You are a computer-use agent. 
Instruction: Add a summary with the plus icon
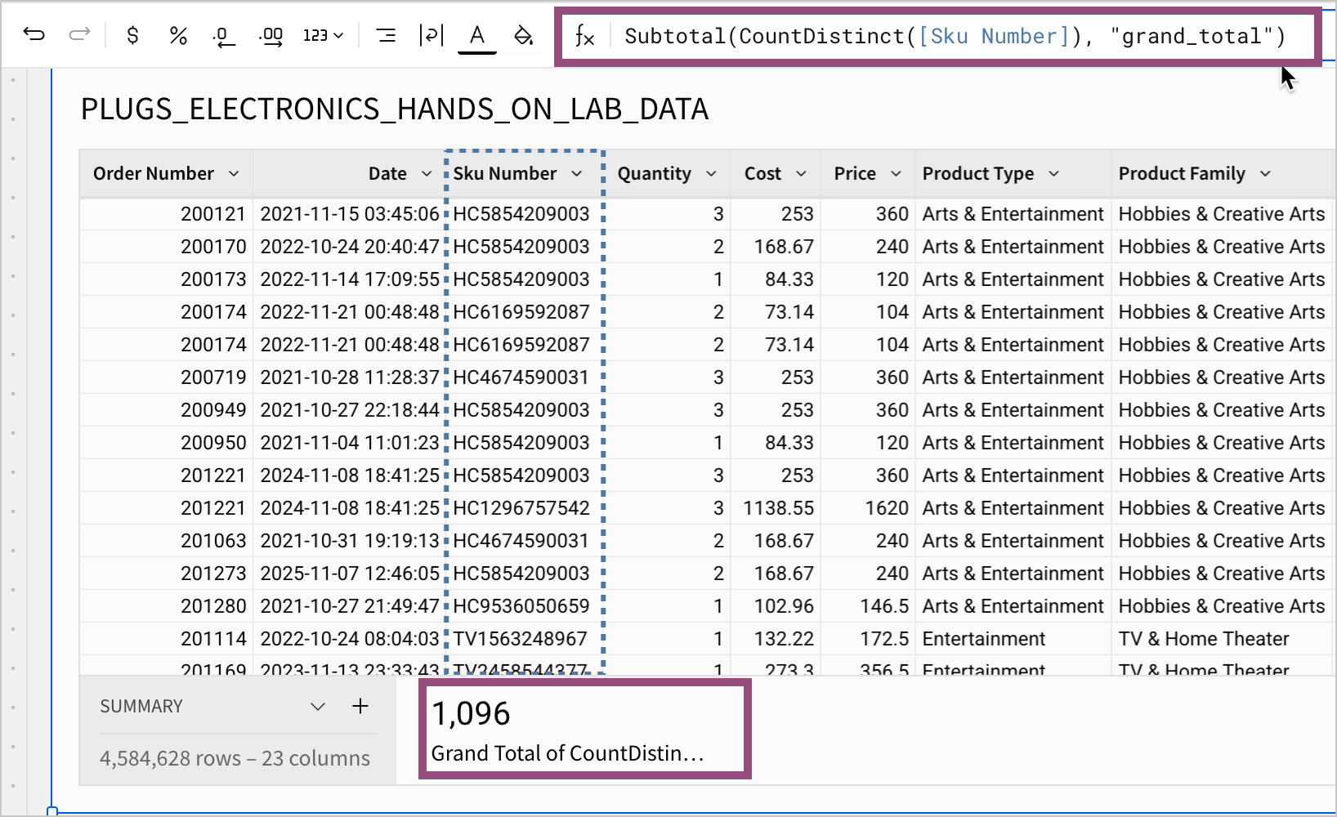[360, 706]
